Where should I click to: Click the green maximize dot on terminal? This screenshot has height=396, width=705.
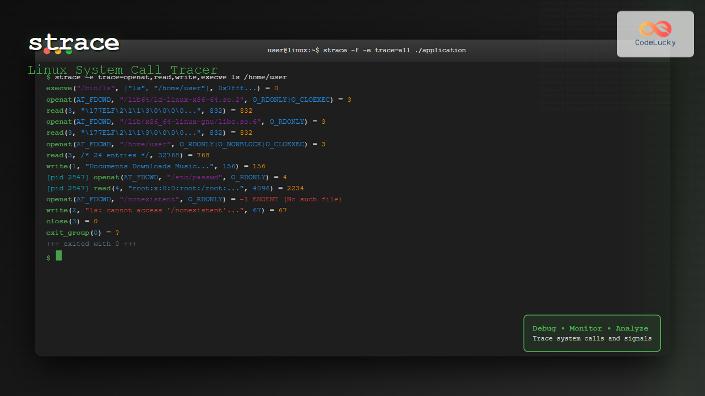(x=69, y=52)
